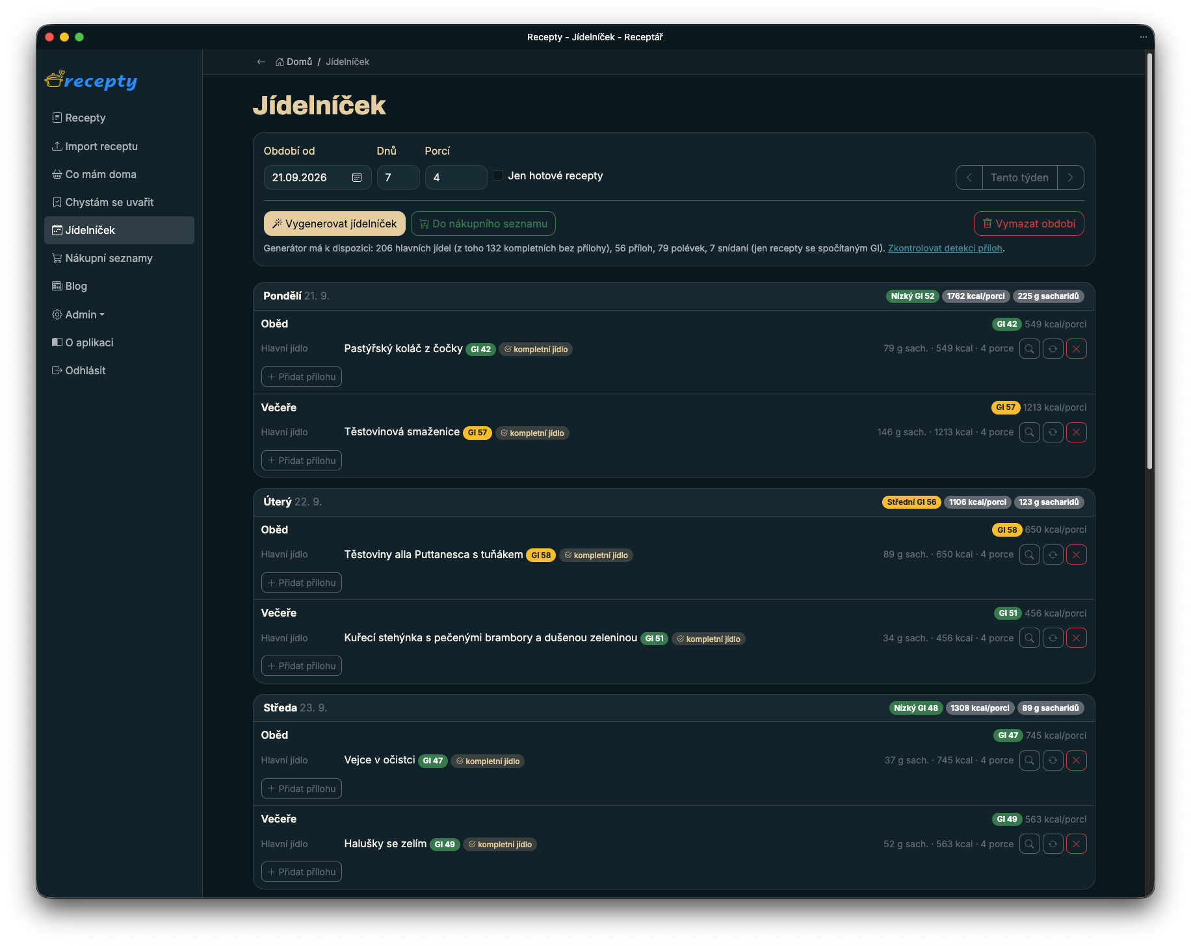The width and height of the screenshot is (1191, 946).
Task: Remove Kuřecí stehýnka from Tuesday dinner
Action: (1076, 638)
